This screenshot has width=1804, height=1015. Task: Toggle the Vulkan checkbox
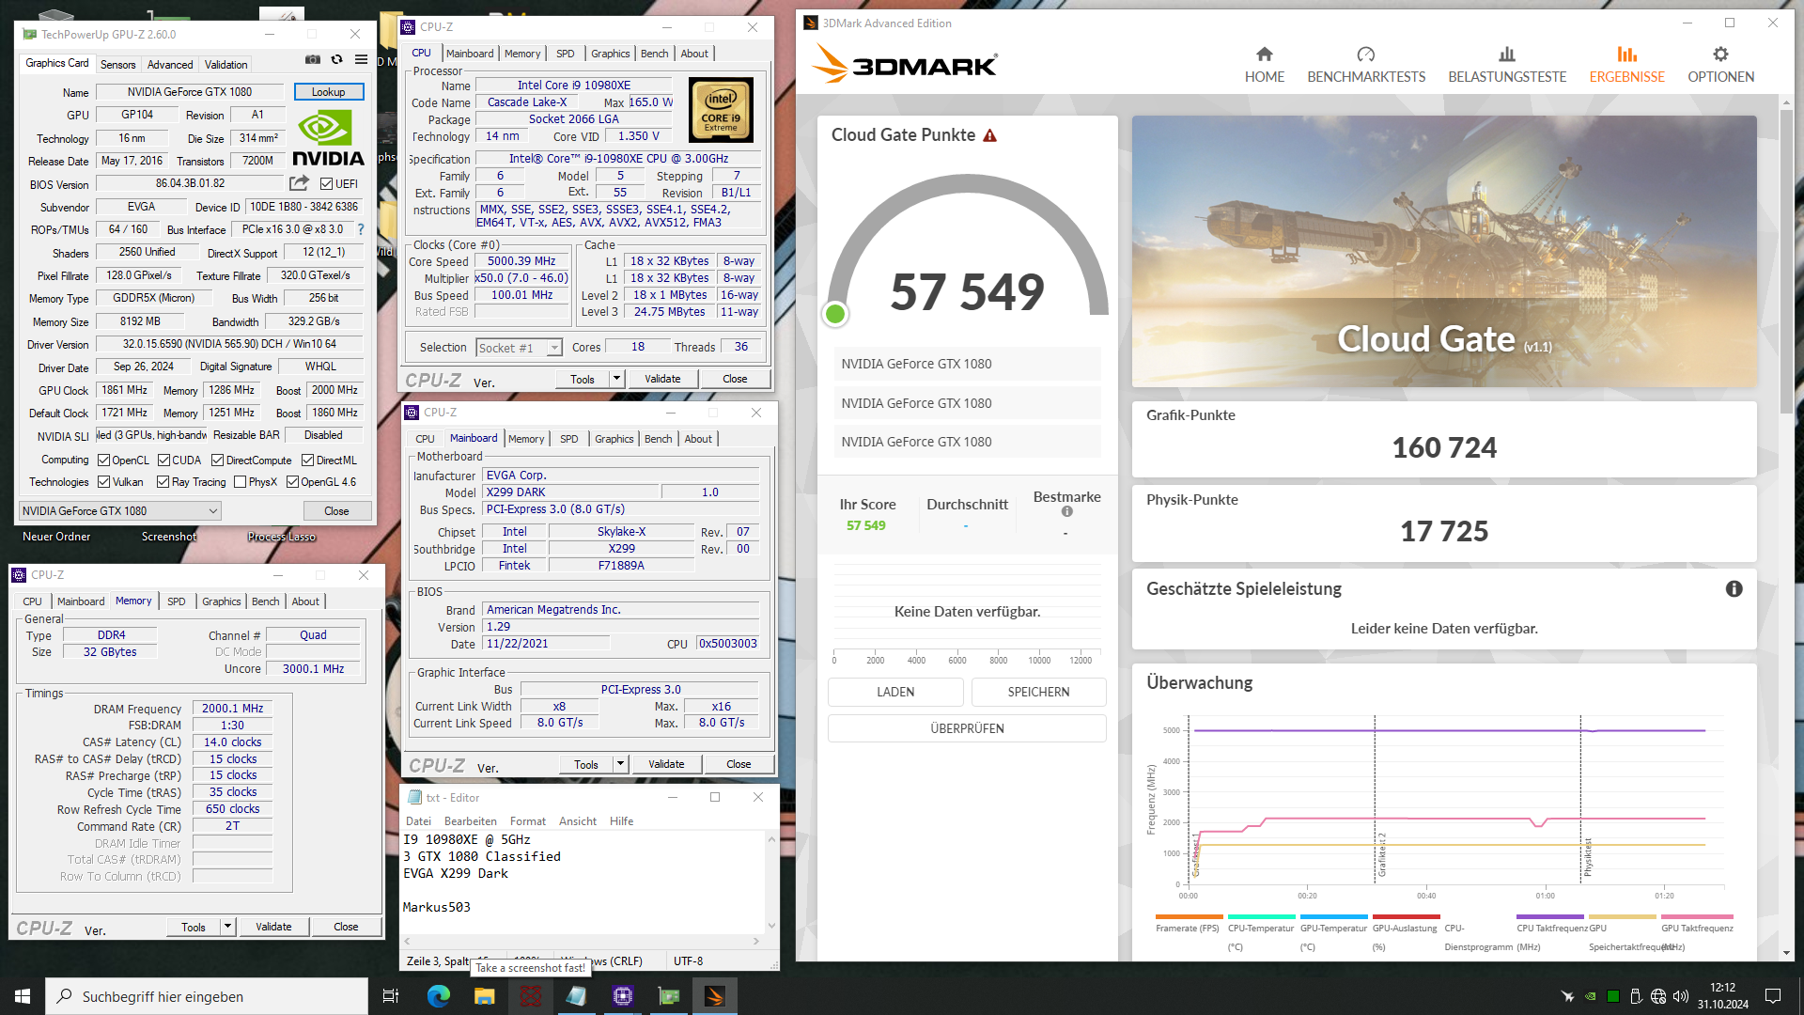click(x=104, y=482)
